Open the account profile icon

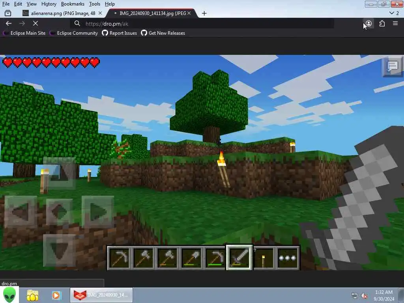pyautogui.click(x=369, y=23)
